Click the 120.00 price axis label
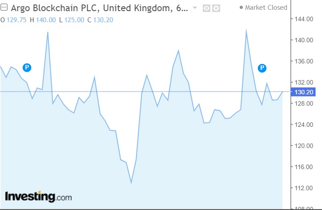Viewport: 322px width, 210px height. click(x=304, y=145)
